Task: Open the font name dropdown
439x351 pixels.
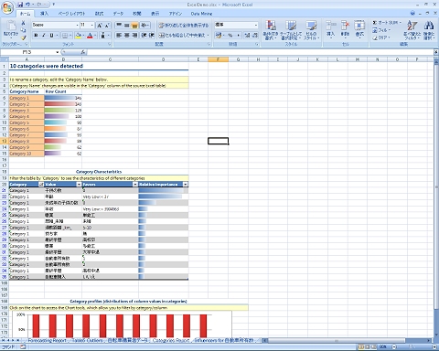Action: point(77,25)
